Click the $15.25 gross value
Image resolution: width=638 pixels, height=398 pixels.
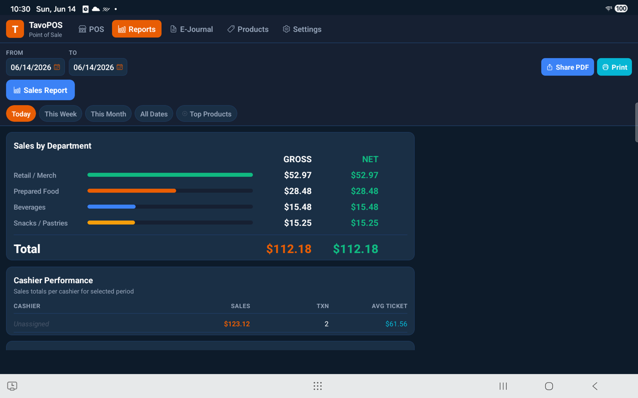pos(298,223)
